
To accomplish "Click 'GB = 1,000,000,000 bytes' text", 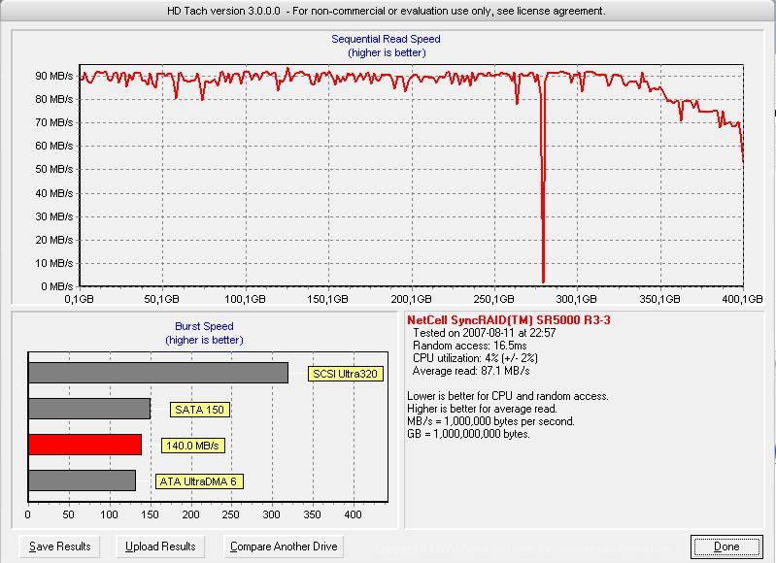I will [x=468, y=434].
